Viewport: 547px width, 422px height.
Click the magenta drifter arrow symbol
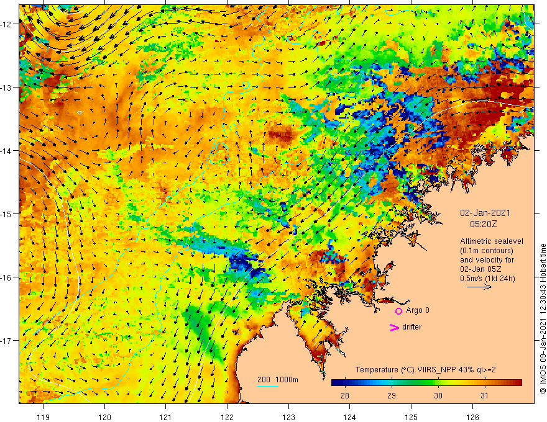[x=394, y=327]
